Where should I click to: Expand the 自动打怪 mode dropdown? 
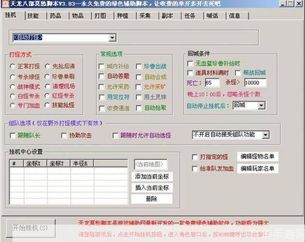[x=112, y=37]
